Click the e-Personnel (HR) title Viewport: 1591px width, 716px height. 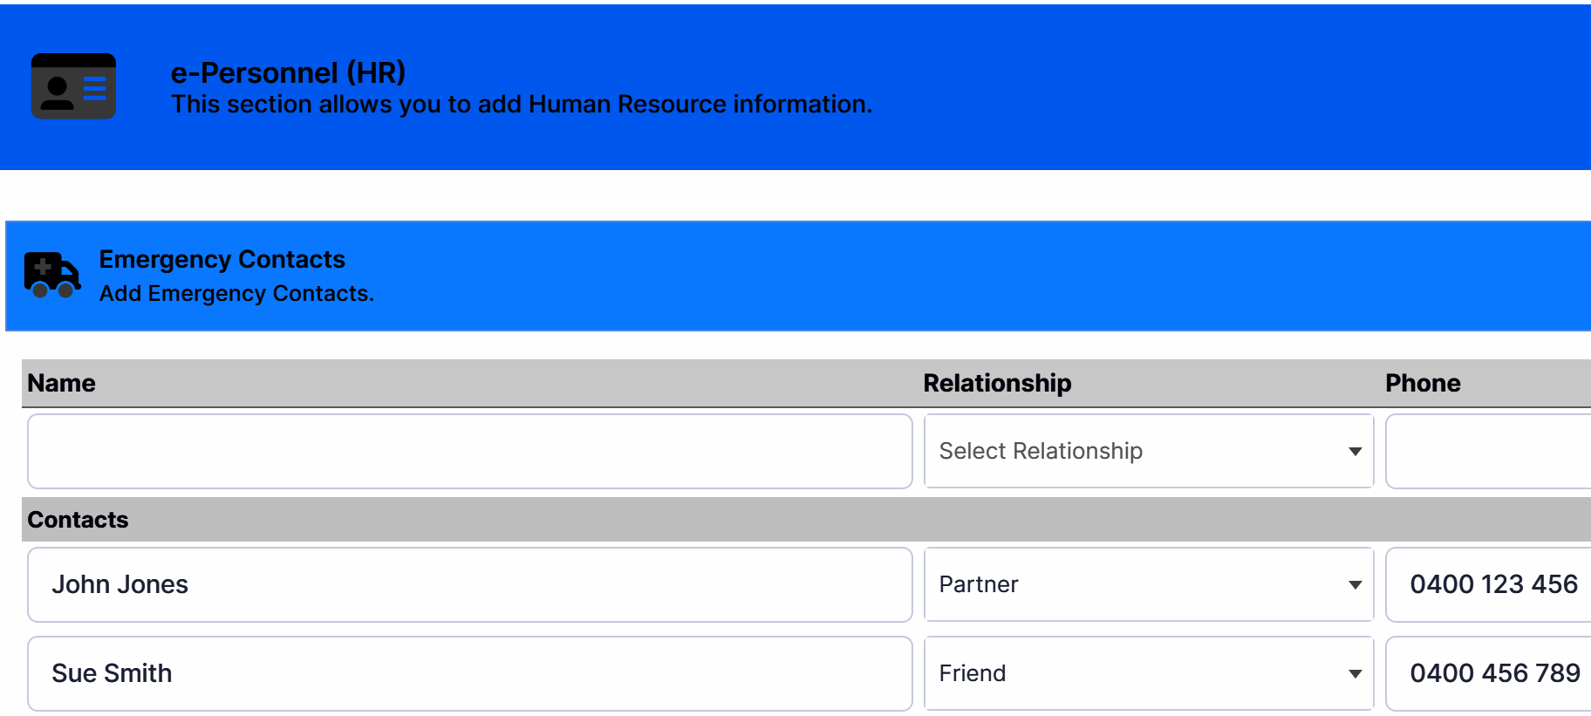pyautogui.click(x=288, y=72)
